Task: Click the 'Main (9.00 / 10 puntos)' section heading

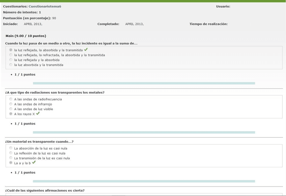Action: pos(26,36)
